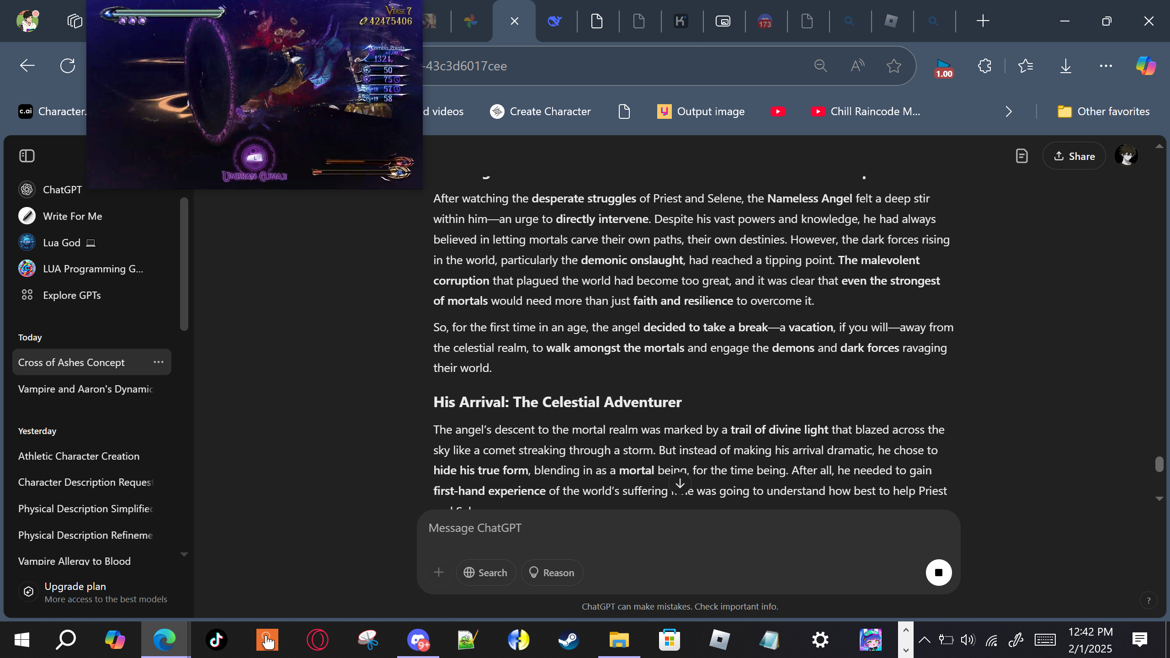Stop the response with the stop button
1170x658 pixels.
tap(939, 573)
